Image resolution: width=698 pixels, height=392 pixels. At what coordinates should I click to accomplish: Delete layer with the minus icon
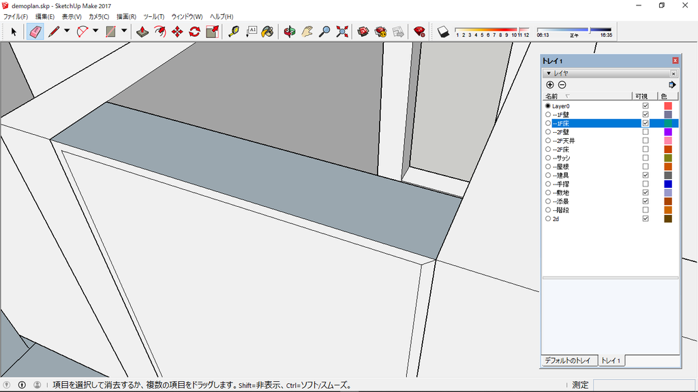pyautogui.click(x=562, y=85)
